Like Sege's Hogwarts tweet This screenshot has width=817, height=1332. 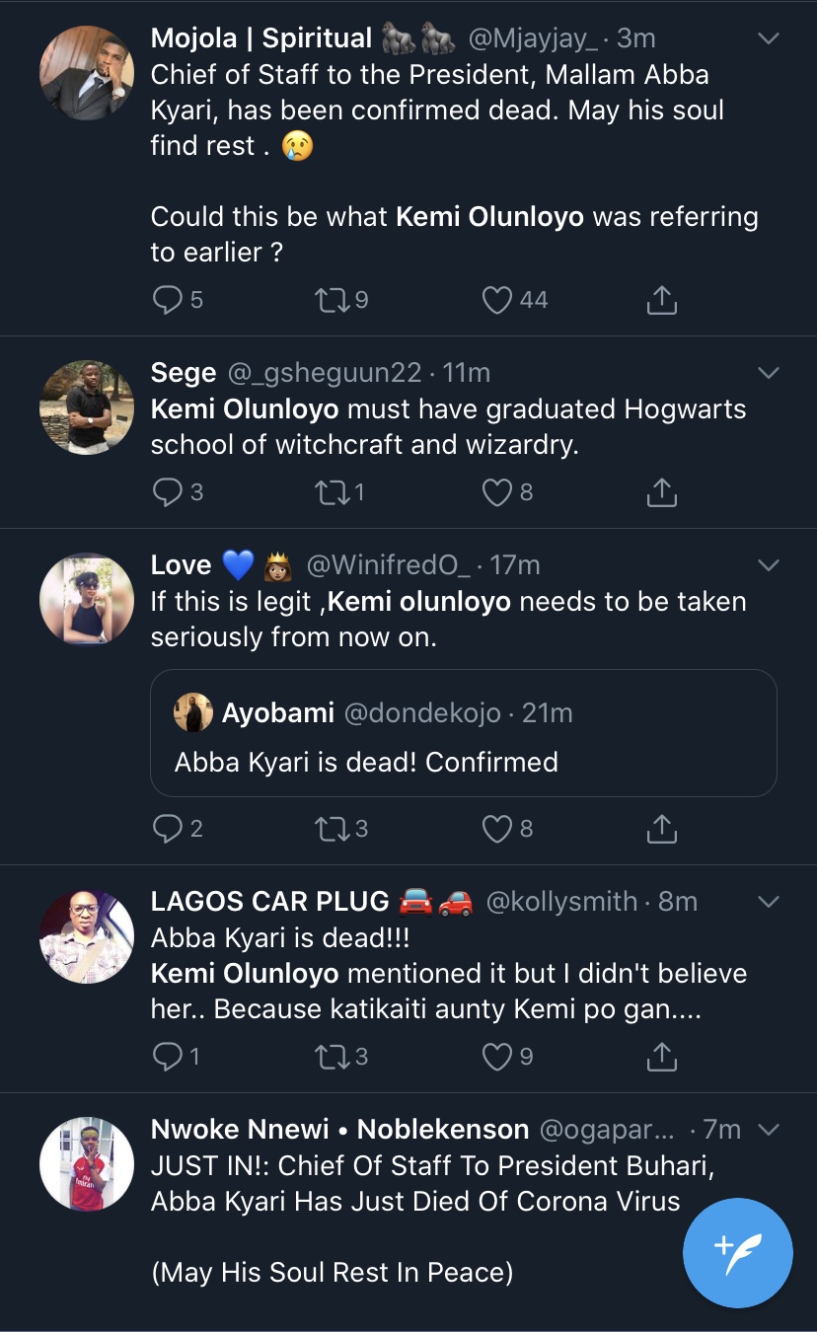[497, 491]
